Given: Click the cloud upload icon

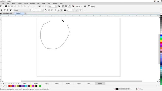Looking at the screenshot, I should tap(12, 6).
